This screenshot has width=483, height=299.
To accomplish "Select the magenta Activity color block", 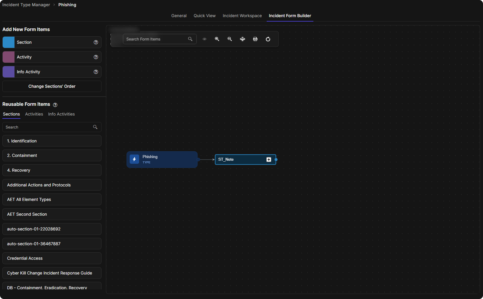I will [x=9, y=57].
